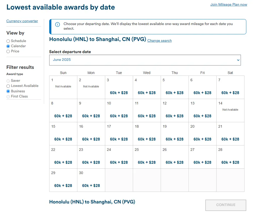The width and height of the screenshot is (253, 213).
Task: Open the June 2025 departure date dropdown
Action: (145, 60)
